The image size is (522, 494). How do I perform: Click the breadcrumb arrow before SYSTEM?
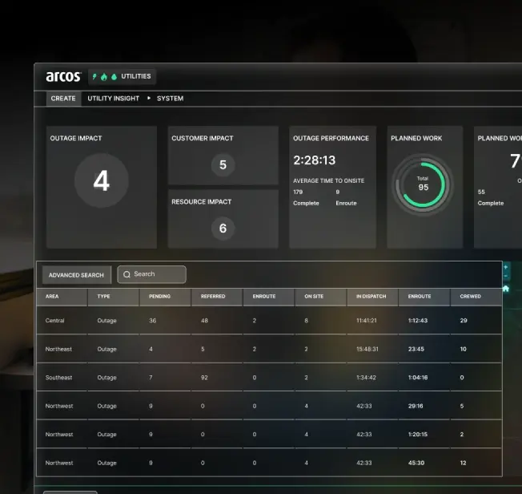[149, 98]
